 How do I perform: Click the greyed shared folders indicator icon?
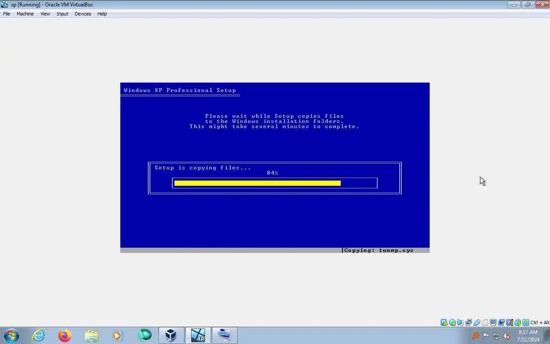(x=485, y=322)
